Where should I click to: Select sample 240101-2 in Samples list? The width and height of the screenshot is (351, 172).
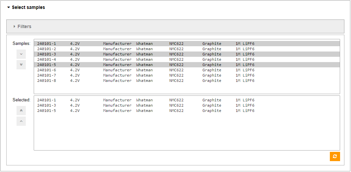pos(187,49)
